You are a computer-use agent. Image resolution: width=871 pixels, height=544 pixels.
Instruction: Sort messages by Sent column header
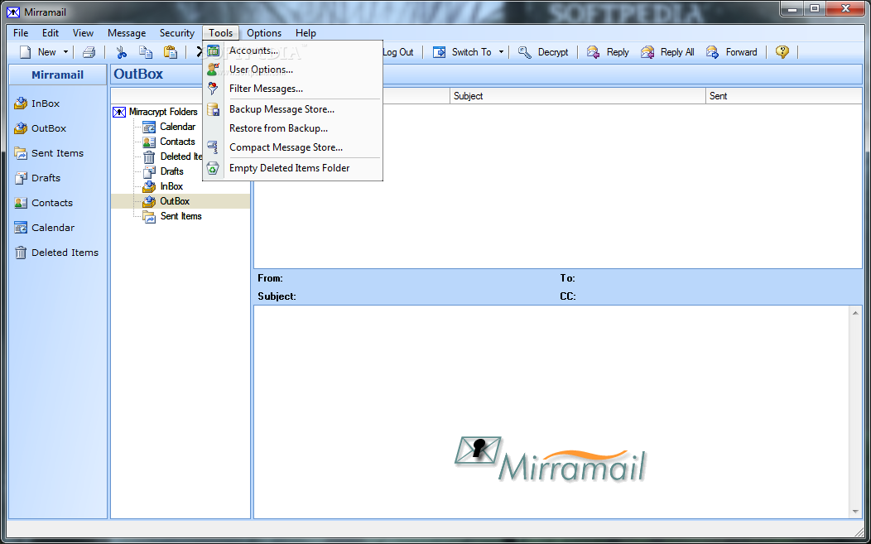[x=784, y=96]
